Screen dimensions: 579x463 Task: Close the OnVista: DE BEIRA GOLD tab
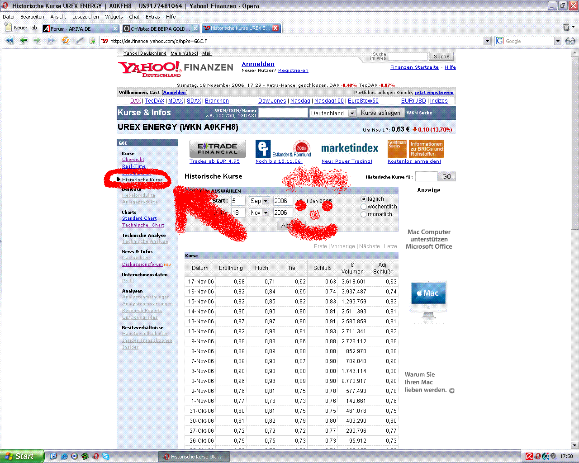click(x=195, y=28)
